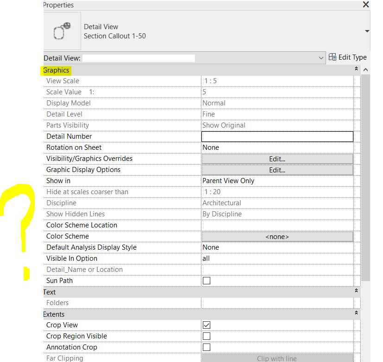Click the Edit Type icon
Screen dimensions: 383x362
(x=333, y=57)
